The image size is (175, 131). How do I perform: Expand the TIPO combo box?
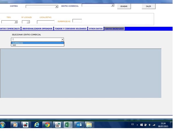click(16, 22)
